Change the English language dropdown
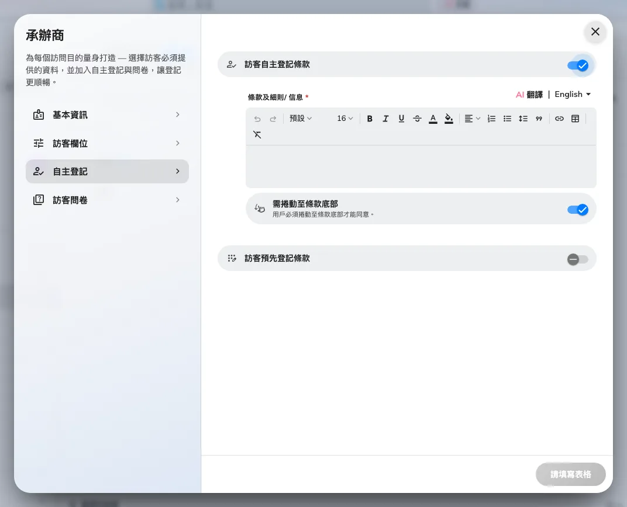The height and width of the screenshot is (507, 627). [x=573, y=94]
